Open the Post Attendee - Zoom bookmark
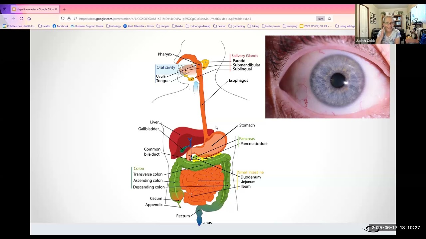The width and height of the screenshot is (426, 239). pos(138,26)
